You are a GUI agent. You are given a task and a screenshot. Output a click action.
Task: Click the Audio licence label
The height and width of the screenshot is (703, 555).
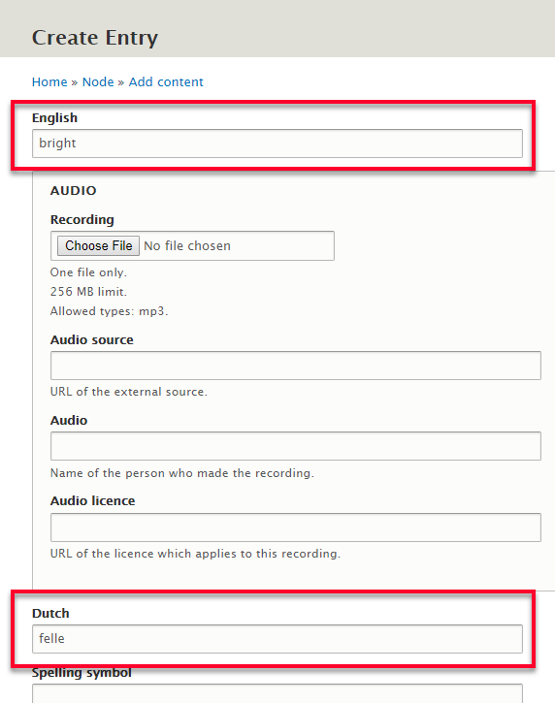coord(92,500)
